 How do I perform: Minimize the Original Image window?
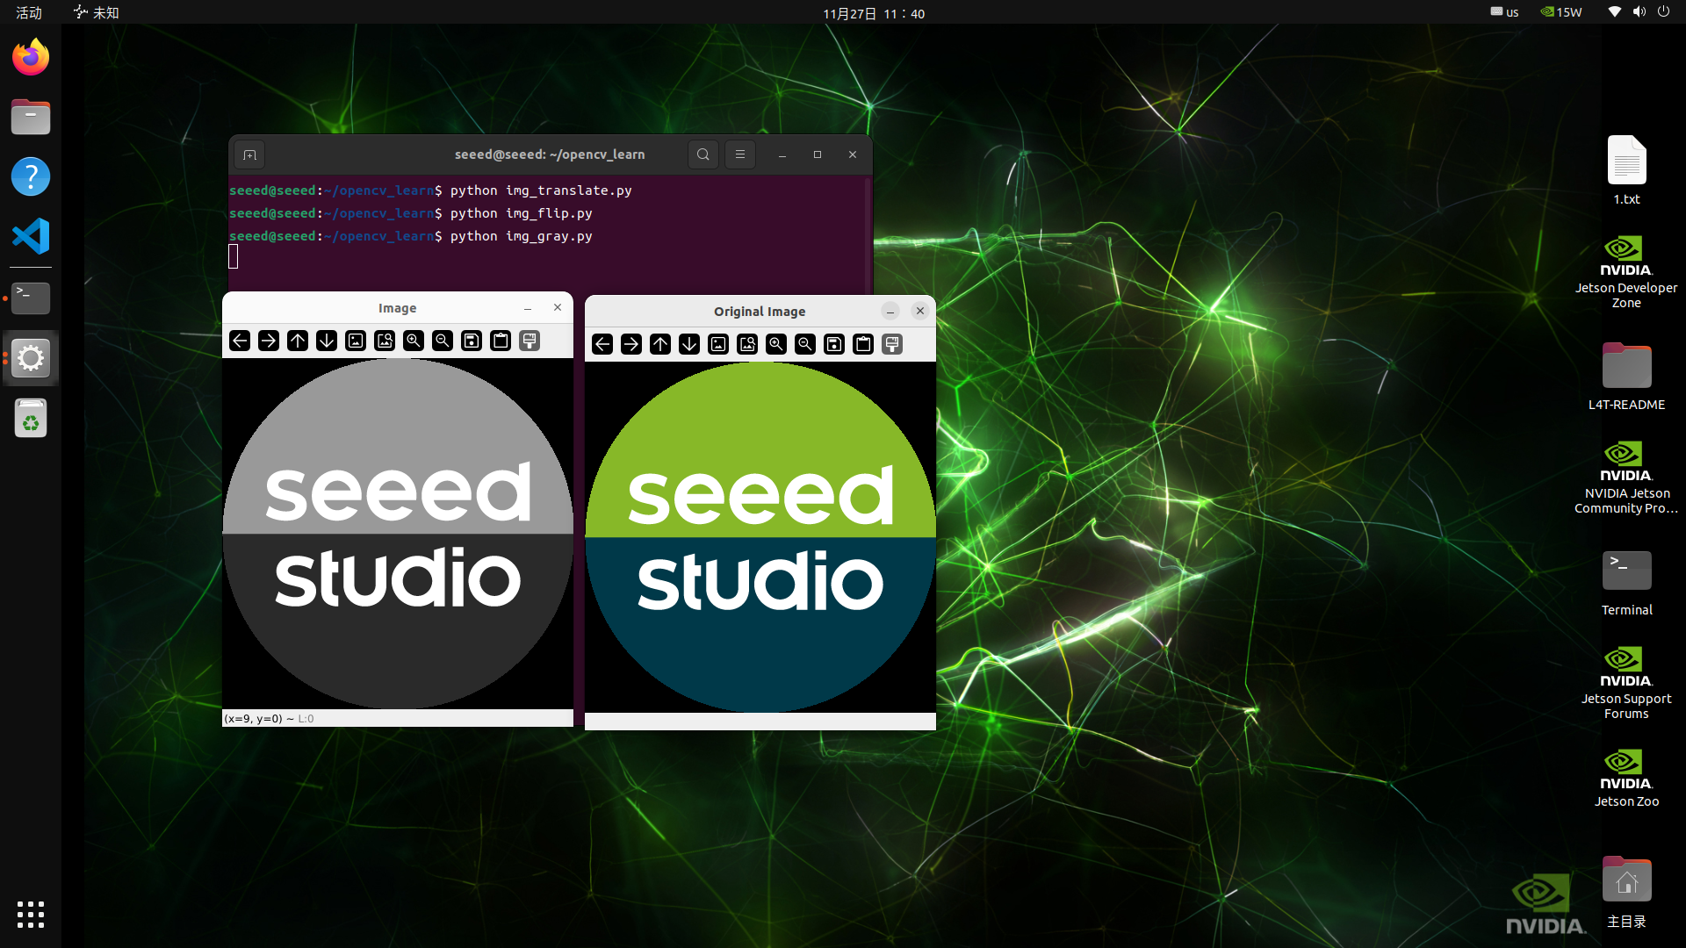click(890, 311)
